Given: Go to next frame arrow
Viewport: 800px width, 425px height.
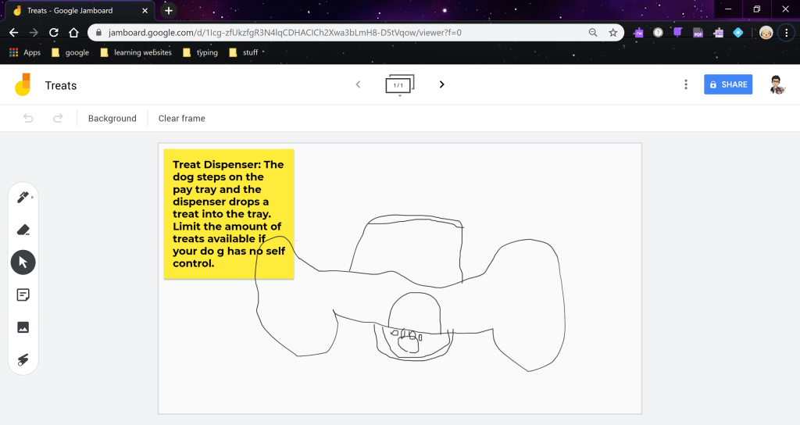Looking at the screenshot, I should (441, 84).
